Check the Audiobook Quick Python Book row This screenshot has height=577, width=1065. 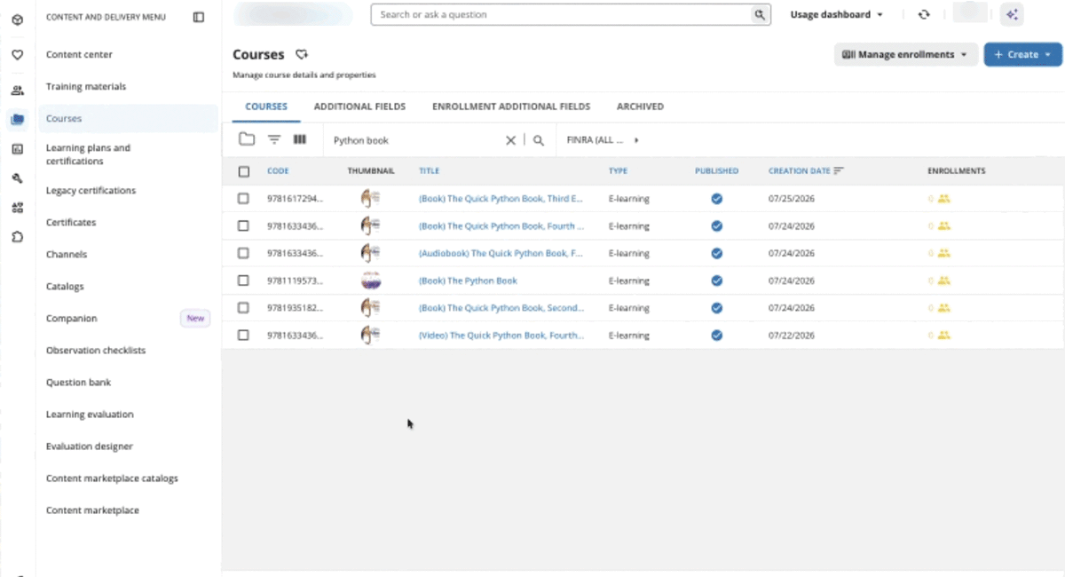click(x=244, y=253)
